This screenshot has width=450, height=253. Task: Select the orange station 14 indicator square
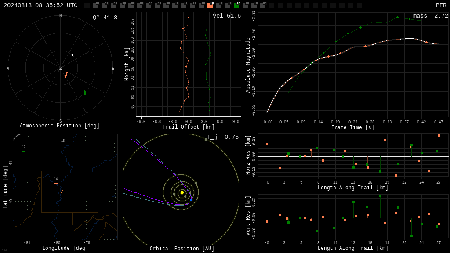(x=210, y=5)
